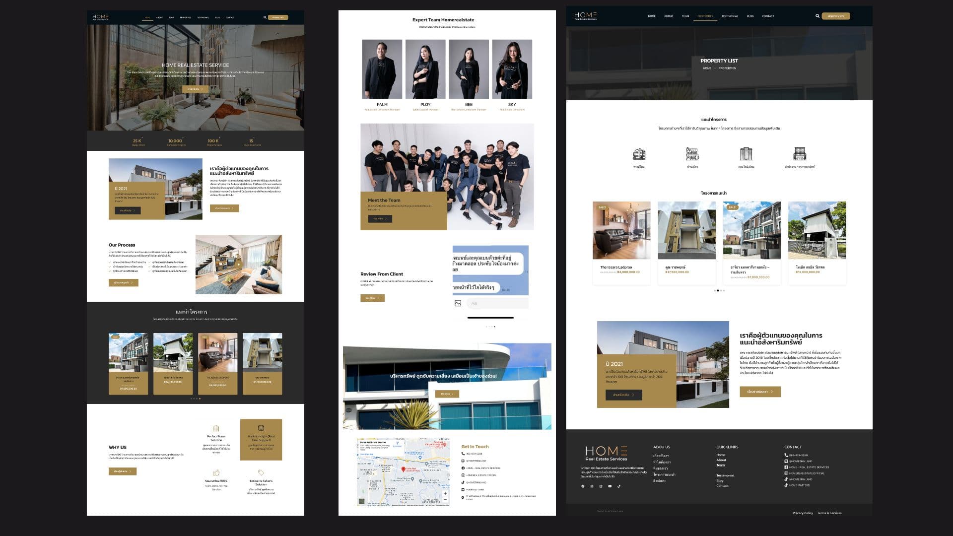Click the See More button under Review From Client

coord(372,298)
